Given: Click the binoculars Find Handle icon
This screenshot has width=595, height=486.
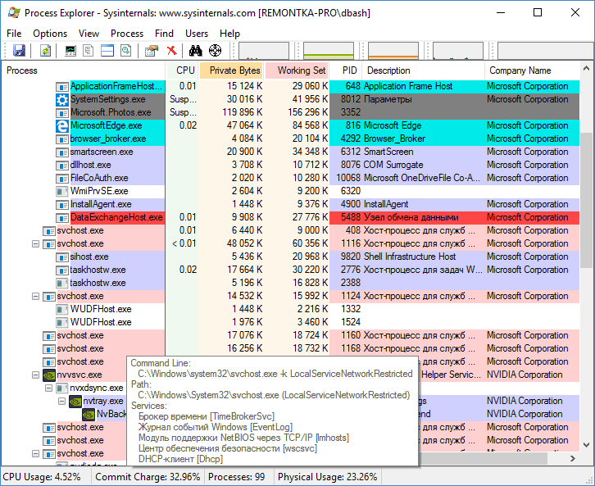Looking at the screenshot, I should (x=195, y=51).
